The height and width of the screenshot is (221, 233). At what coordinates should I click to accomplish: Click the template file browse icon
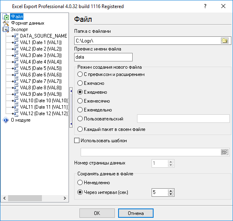225,152
